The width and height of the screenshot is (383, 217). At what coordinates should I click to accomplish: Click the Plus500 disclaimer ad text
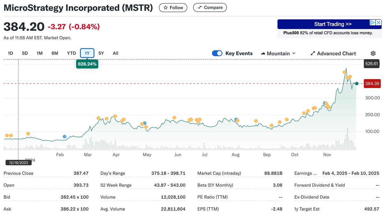328,33
